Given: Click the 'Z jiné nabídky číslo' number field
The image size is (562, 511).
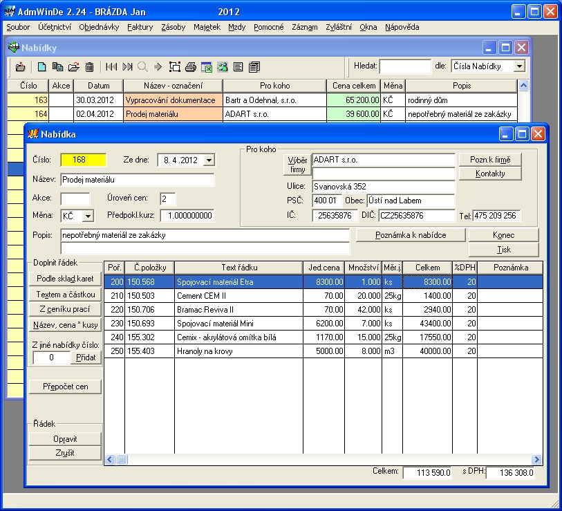Looking at the screenshot, I should pyautogui.click(x=52, y=357).
